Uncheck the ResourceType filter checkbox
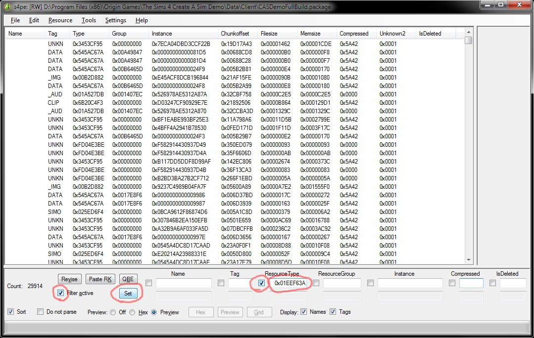Screen dimensions: 534x338 pyautogui.click(x=261, y=283)
